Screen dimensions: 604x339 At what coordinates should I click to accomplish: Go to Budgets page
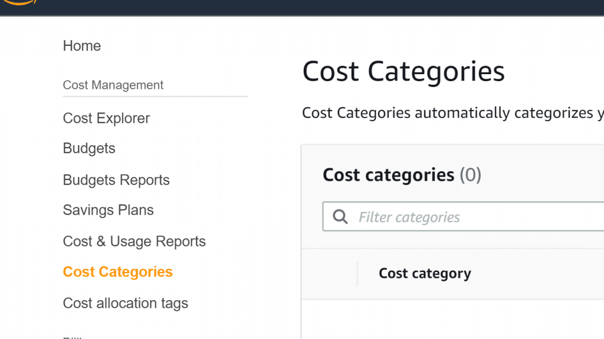(x=89, y=149)
